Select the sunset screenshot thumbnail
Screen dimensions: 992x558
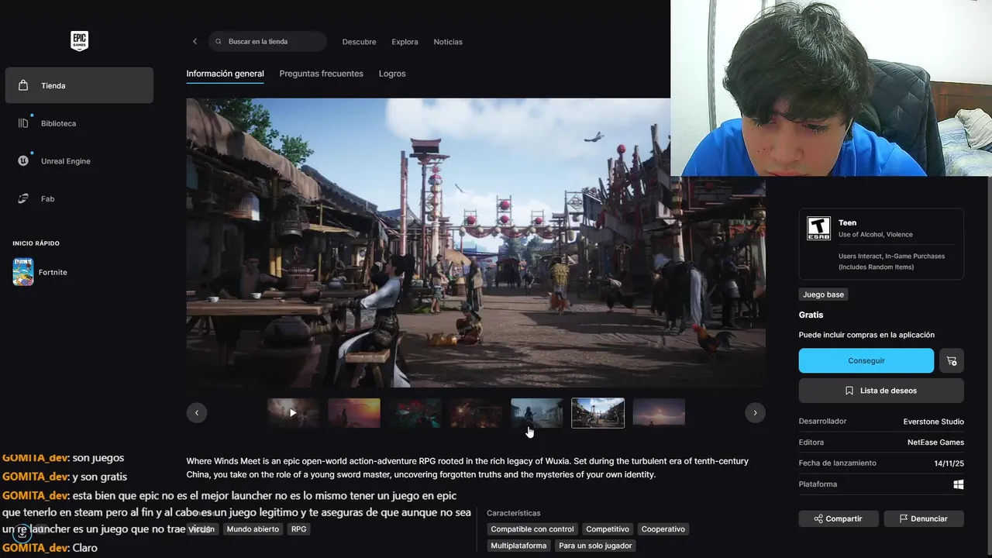click(354, 413)
